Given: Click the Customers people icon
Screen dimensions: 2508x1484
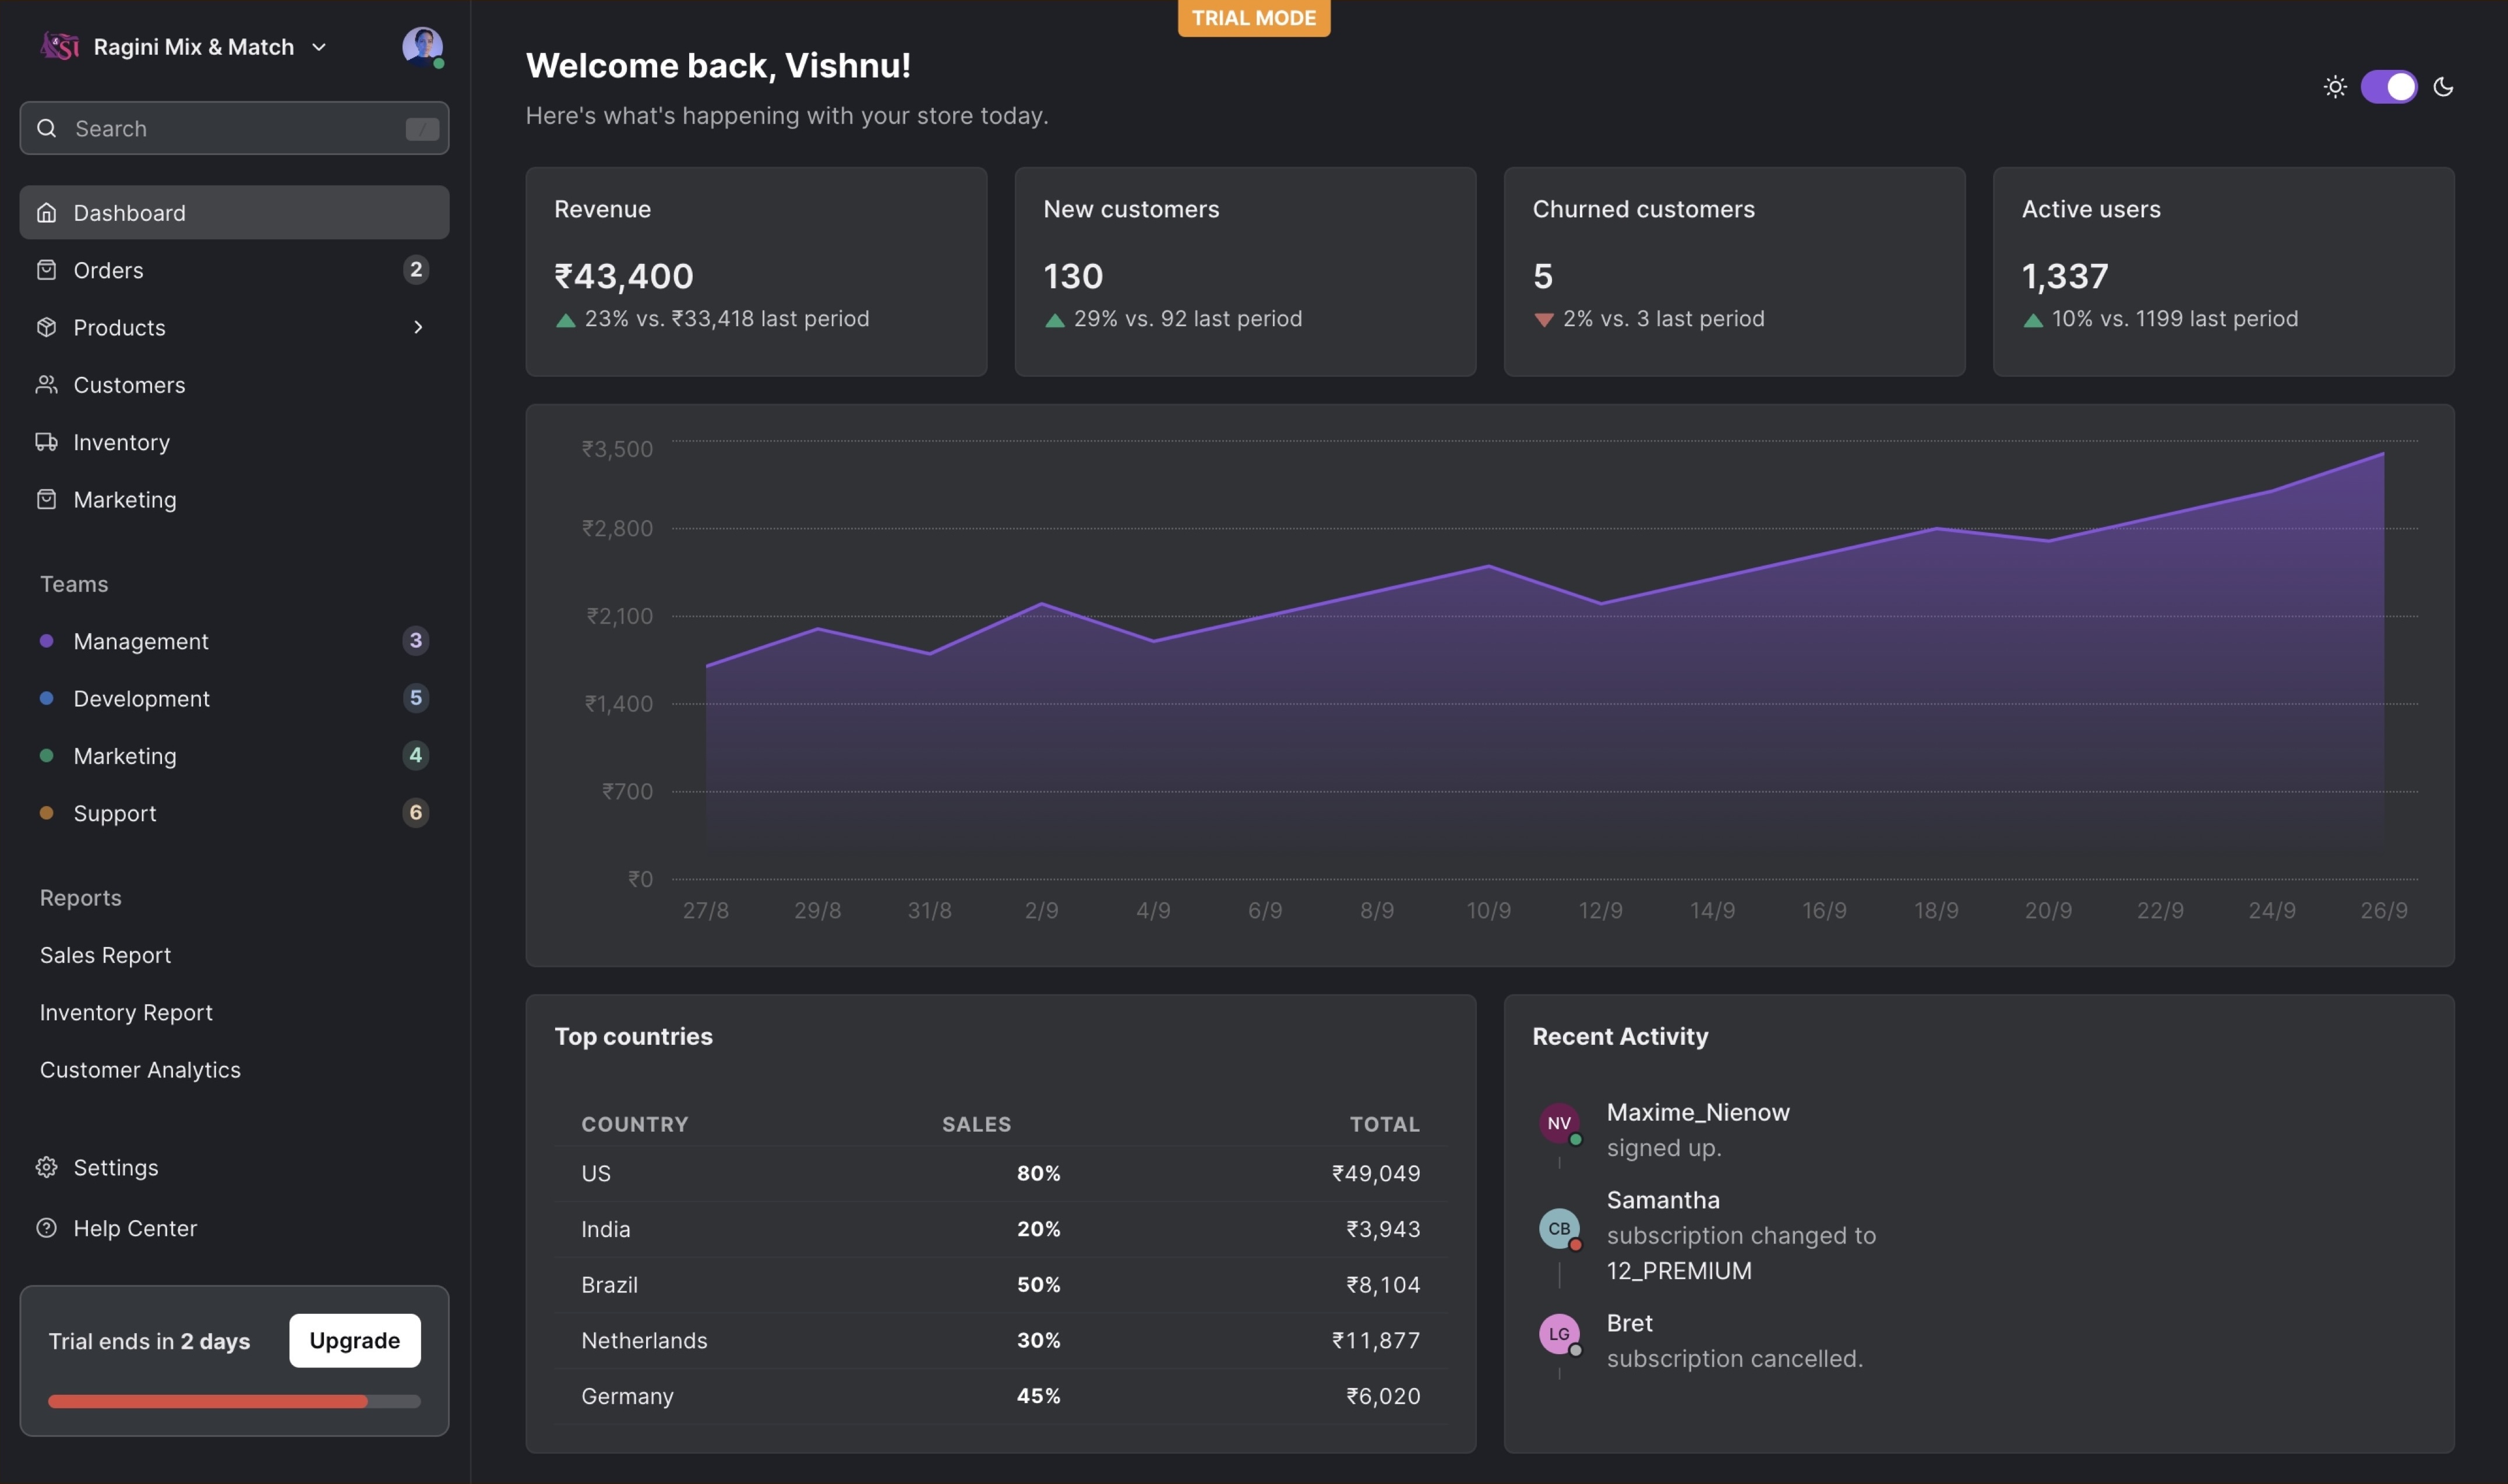Looking at the screenshot, I should click(46, 385).
